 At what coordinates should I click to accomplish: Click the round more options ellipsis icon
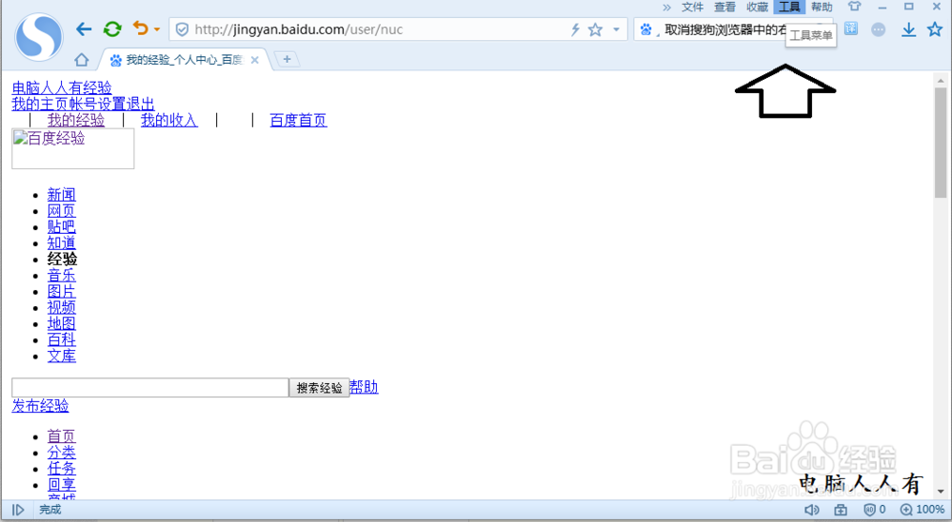click(x=878, y=29)
